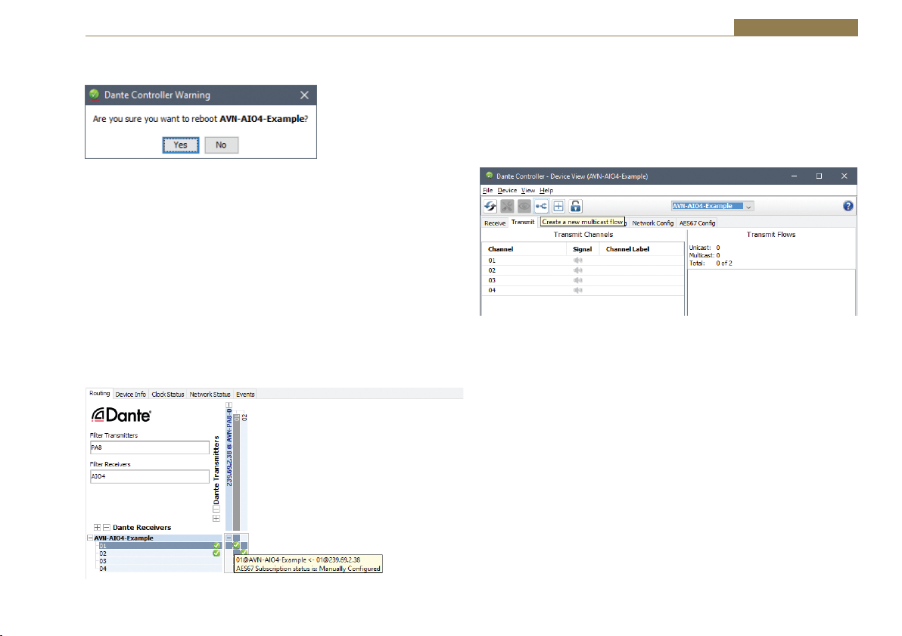
Task: Open the File menu in Device View
Action: point(488,191)
